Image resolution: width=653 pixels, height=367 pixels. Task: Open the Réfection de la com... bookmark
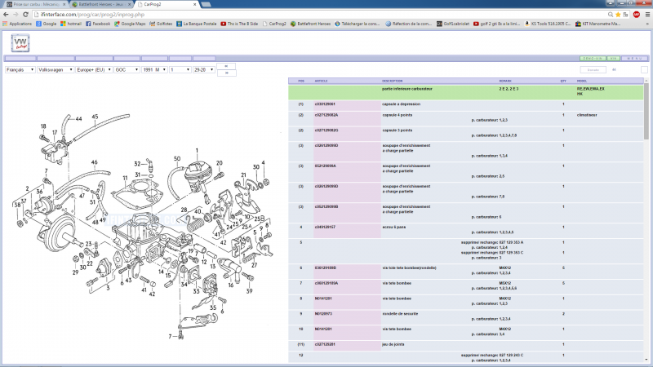(409, 24)
